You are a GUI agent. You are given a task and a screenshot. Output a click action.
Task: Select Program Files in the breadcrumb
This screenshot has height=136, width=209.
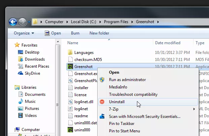pyautogui.click(x=116, y=22)
